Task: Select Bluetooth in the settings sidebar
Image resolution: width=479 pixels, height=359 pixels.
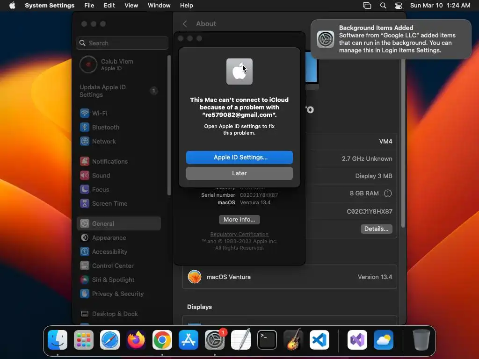Action: click(119, 127)
